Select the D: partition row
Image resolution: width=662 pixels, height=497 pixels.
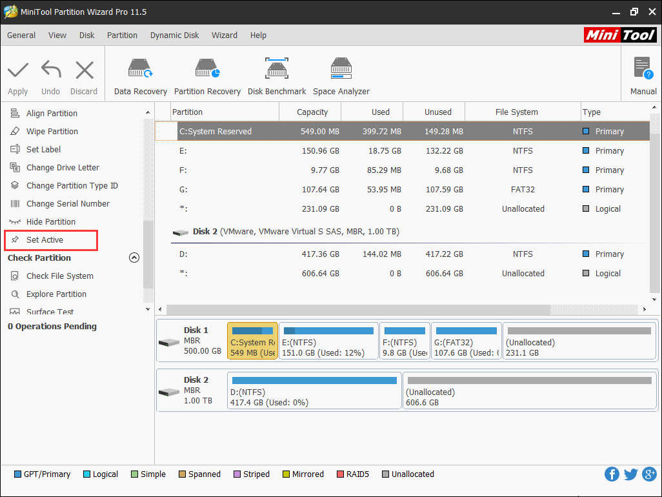click(x=403, y=254)
